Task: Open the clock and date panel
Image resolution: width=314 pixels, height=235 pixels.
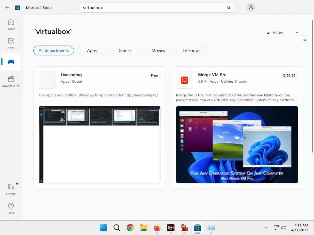Action: (300, 228)
